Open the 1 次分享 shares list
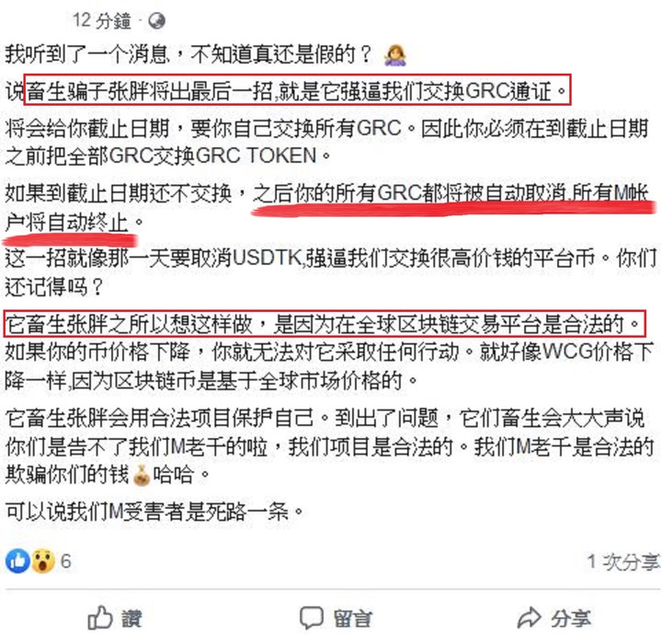The image size is (662, 634). pyautogui.click(x=623, y=561)
